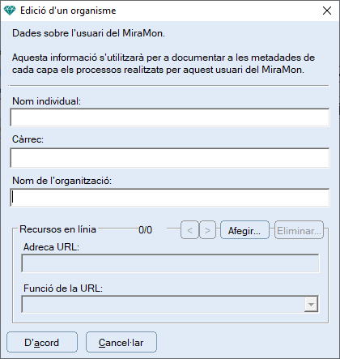This screenshot has width=340, height=359.
Task: Go to previous online resource with < button
Action: pos(189,230)
